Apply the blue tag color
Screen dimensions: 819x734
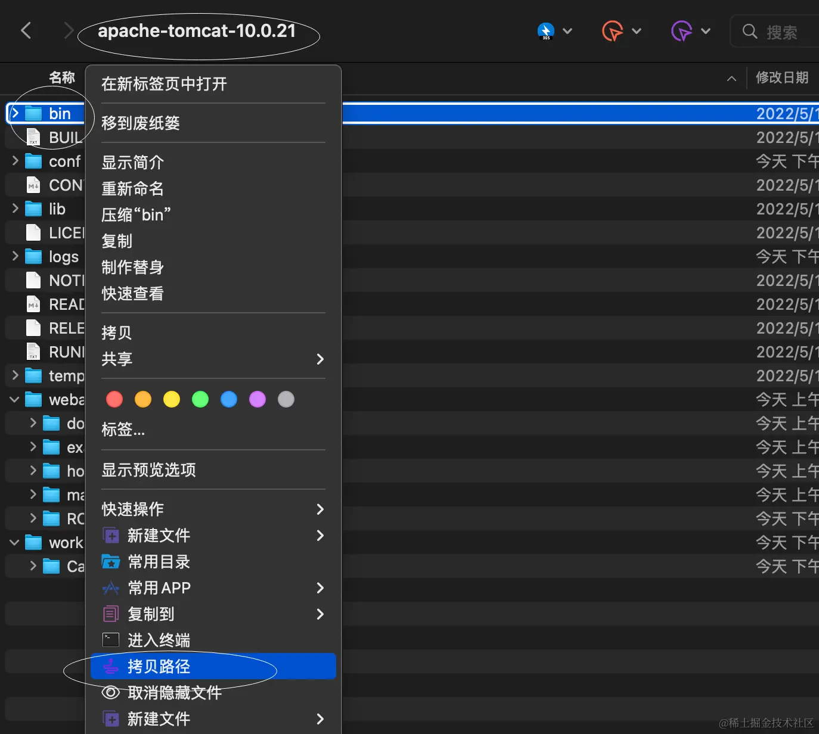tap(229, 399)
